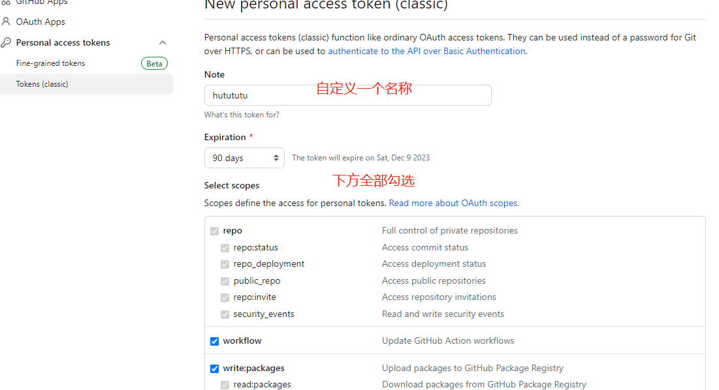This screenshot has width=719, height=390.
Task: Open the Expiration dropdown showing 90 days
Action: (x=244, y=157)
